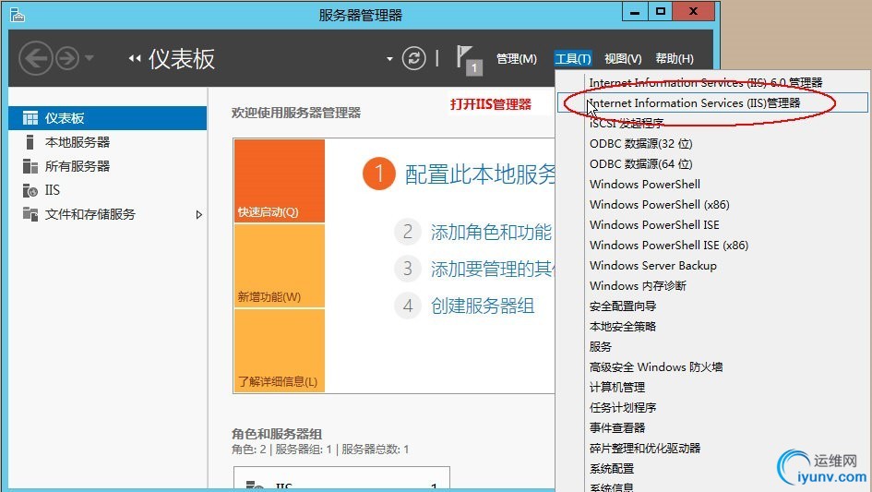Open the dropdown arrow beside refresh button
This screenshot has height=492, width=872.
tap(389, 58)
